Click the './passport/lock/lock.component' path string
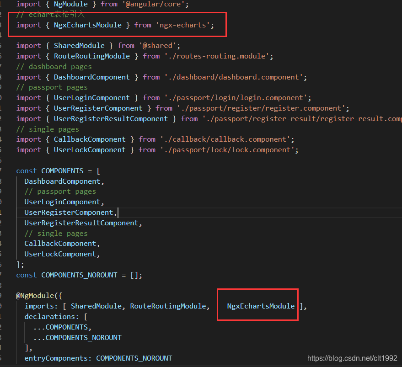Screen dimensions: 402x367 230,149
